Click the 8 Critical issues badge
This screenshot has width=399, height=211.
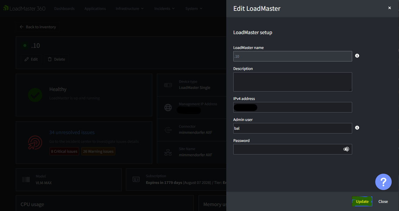point(64,151)
